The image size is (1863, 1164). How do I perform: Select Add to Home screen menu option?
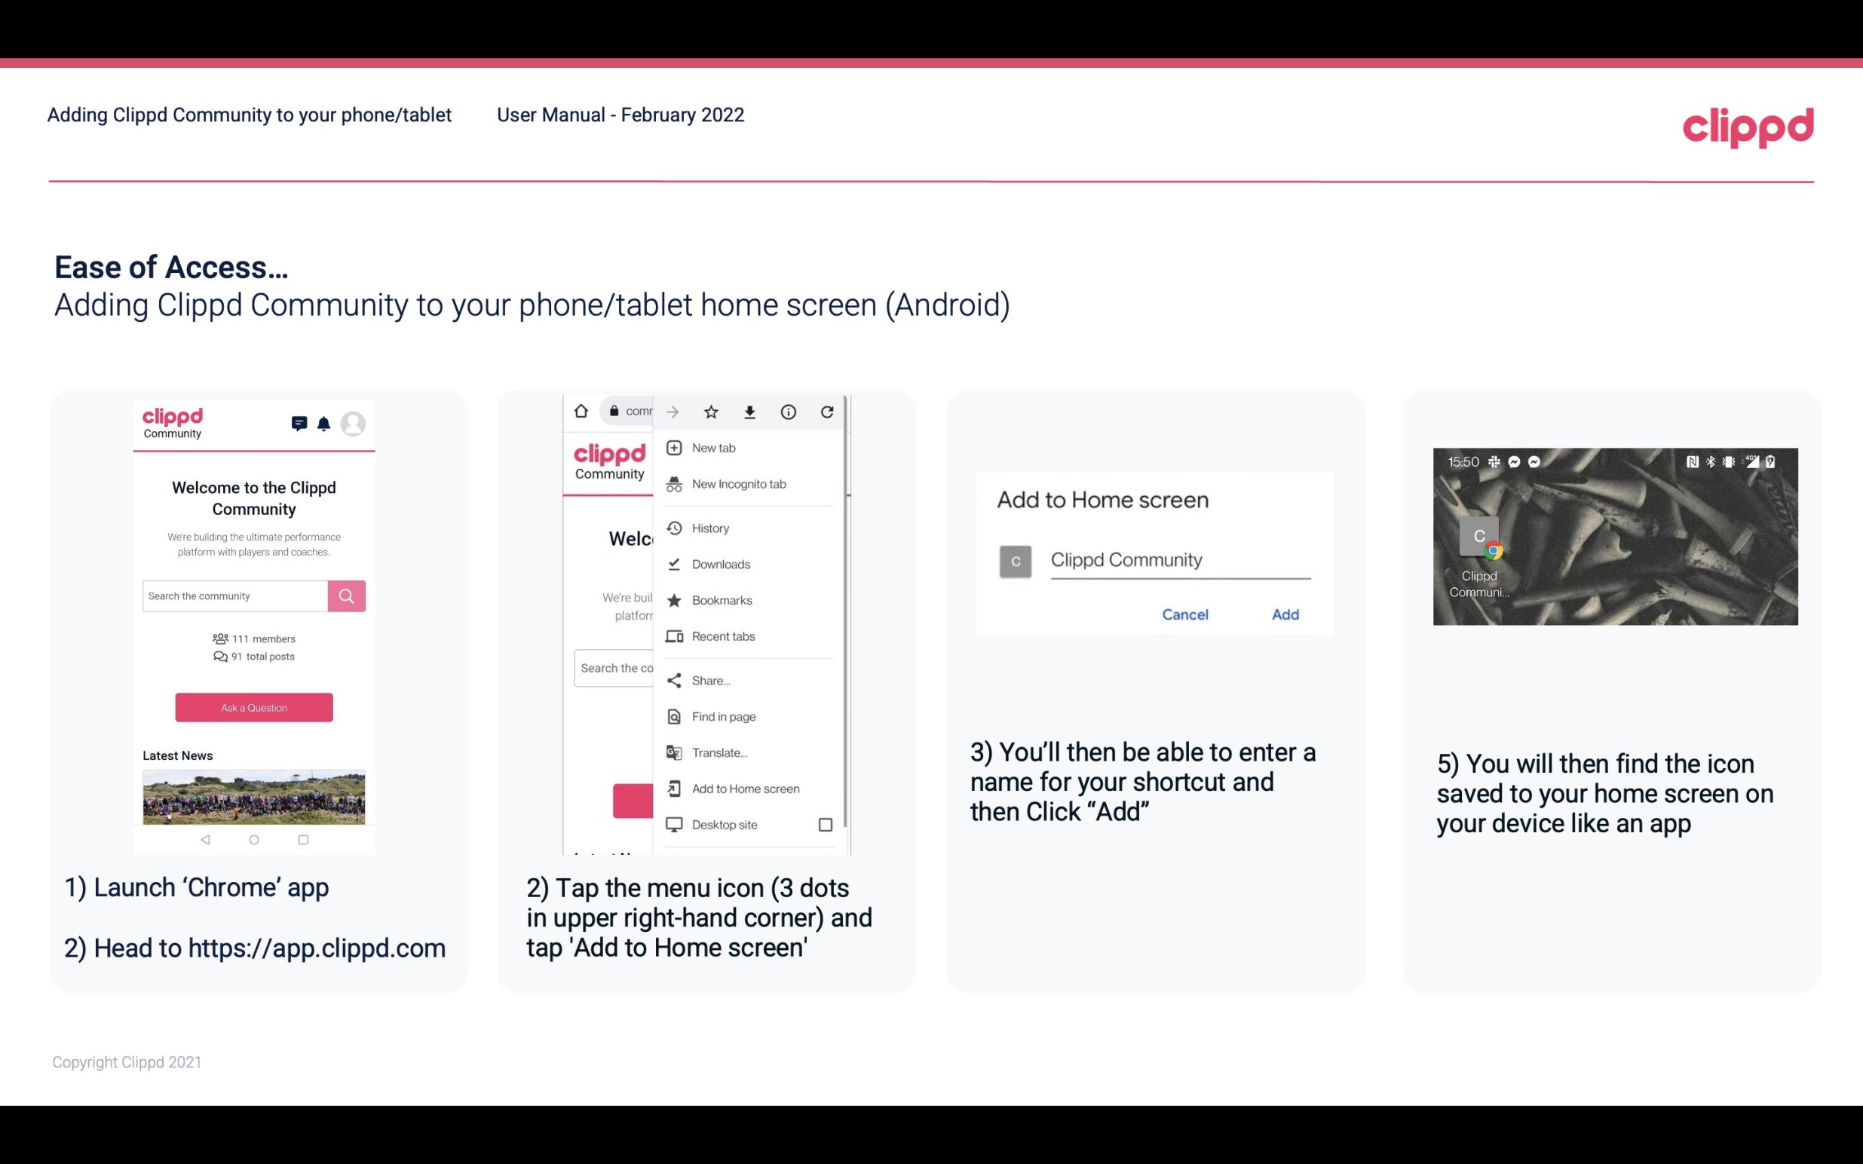[x=744, y=789]
